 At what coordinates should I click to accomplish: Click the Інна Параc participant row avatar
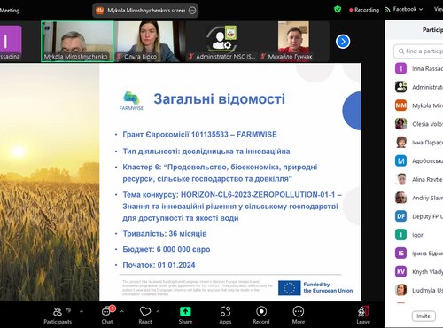tap(400, 143)
